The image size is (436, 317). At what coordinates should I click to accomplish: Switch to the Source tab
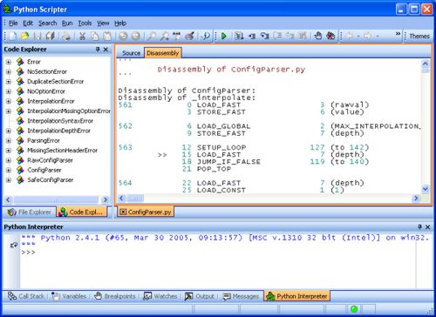(131, 53)
